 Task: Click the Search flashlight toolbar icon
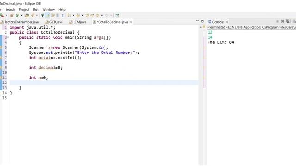coord(32,15)
